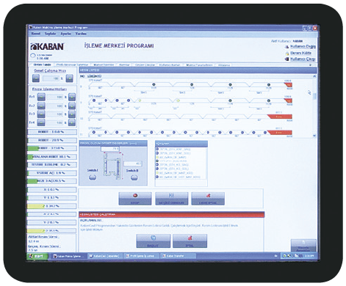Click the Ekranı Kilitle link
The image size is (346, 286).
[300, 53]
